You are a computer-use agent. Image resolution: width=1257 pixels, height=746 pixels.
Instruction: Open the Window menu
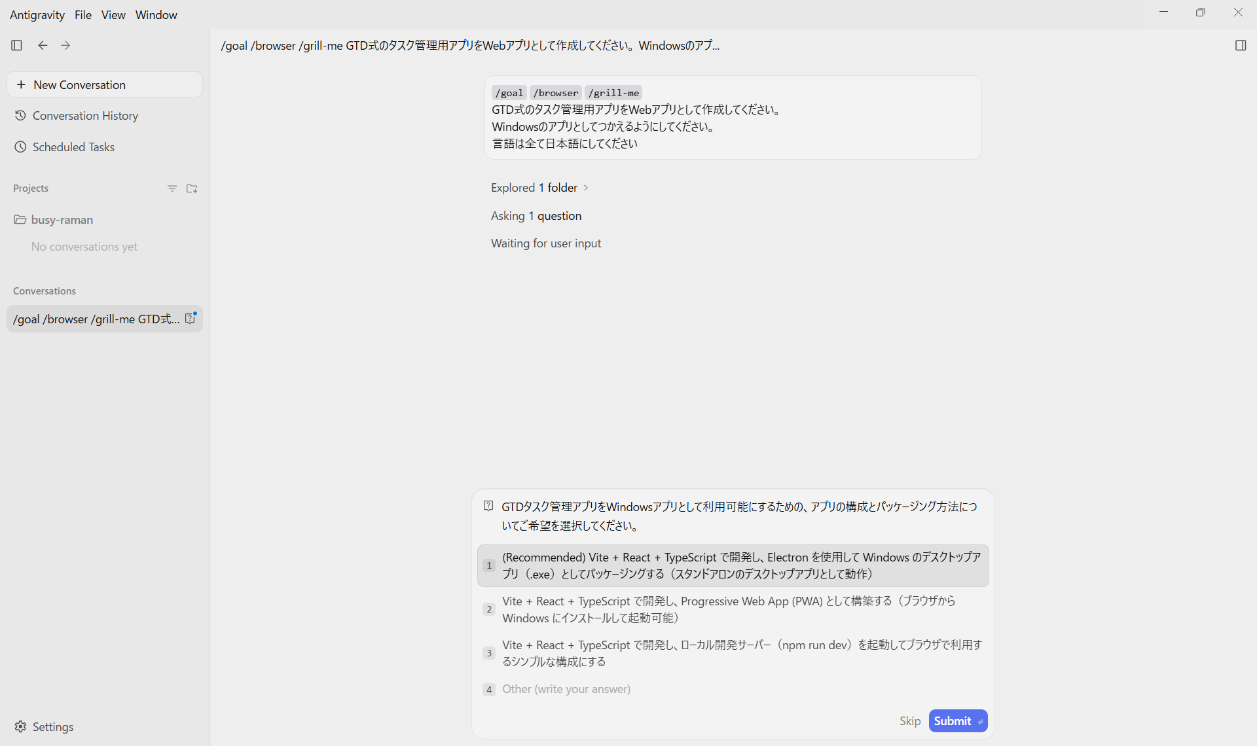pos(156,14)
